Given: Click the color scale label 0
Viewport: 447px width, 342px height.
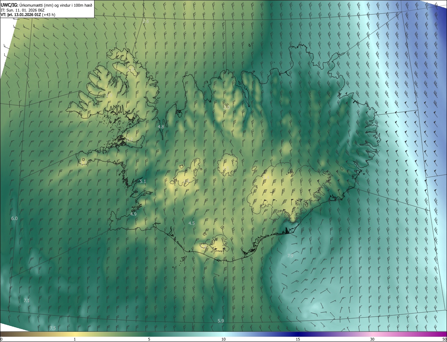Looking at the screenshot, I should pos(1,339).
